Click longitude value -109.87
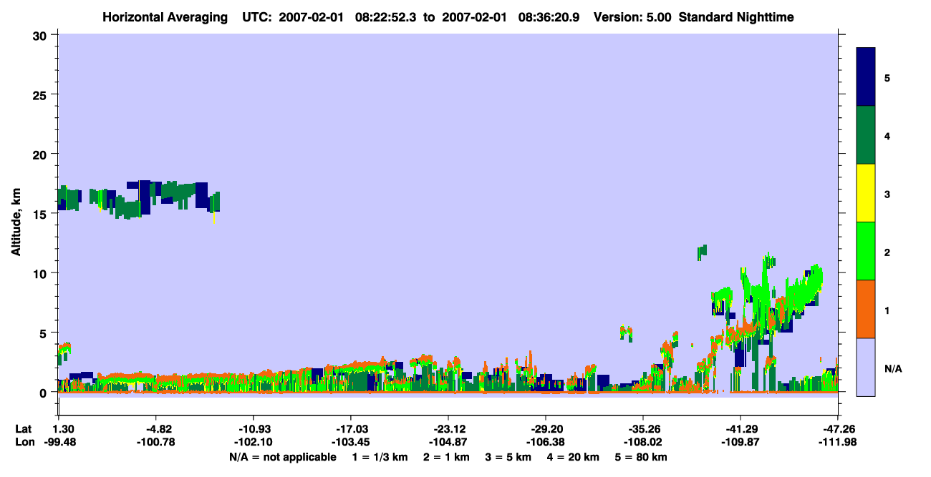Screen dimensions: 931x477 click(741, 442)
